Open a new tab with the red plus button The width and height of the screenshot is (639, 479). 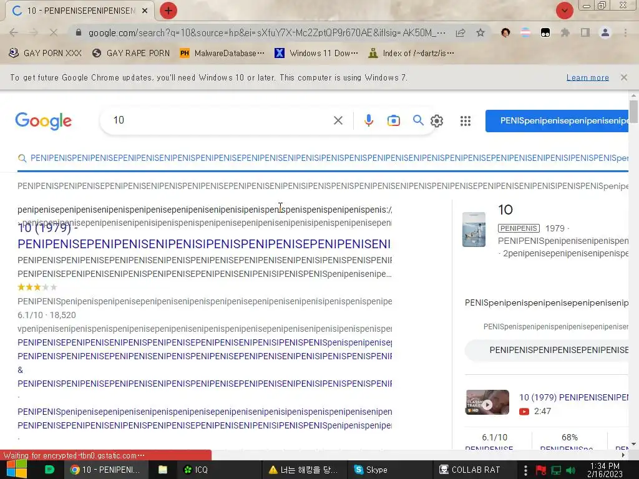point(168,11)
